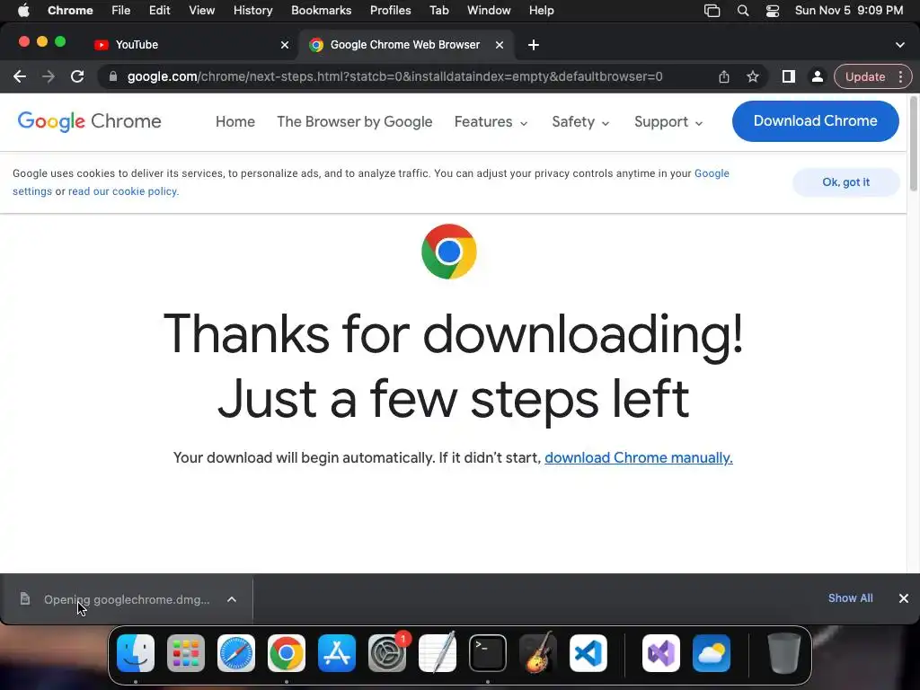Click the large Chrome logo image

449,252
